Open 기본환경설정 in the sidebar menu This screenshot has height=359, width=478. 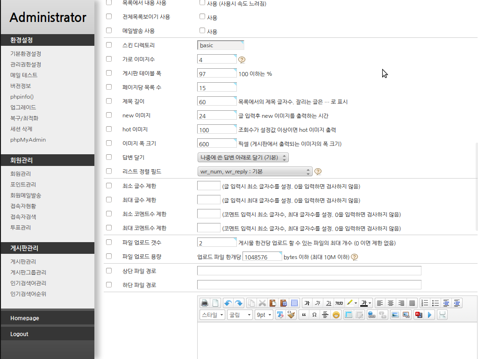(x=26, y=54)
